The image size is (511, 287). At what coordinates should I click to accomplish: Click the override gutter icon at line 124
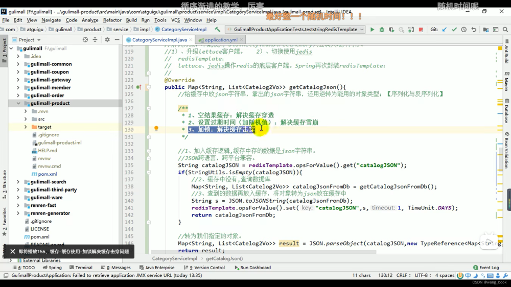pos(138,87)
